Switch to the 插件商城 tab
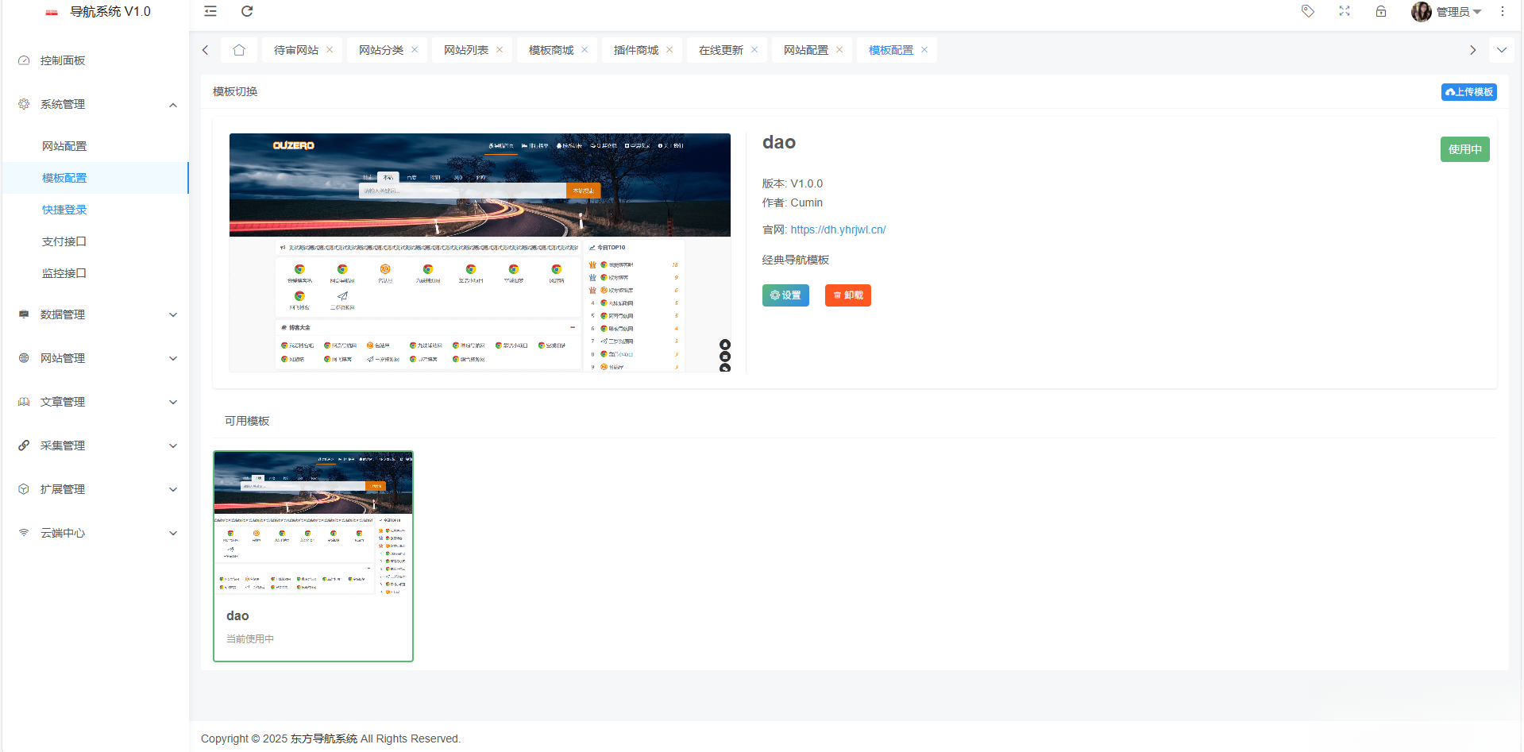1524x752 pixels. tap(635, 49)
